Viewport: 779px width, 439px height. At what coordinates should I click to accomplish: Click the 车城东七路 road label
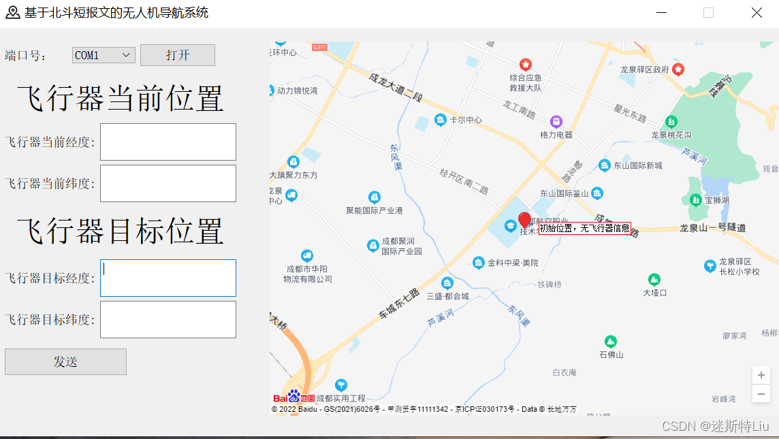(399, 304)
